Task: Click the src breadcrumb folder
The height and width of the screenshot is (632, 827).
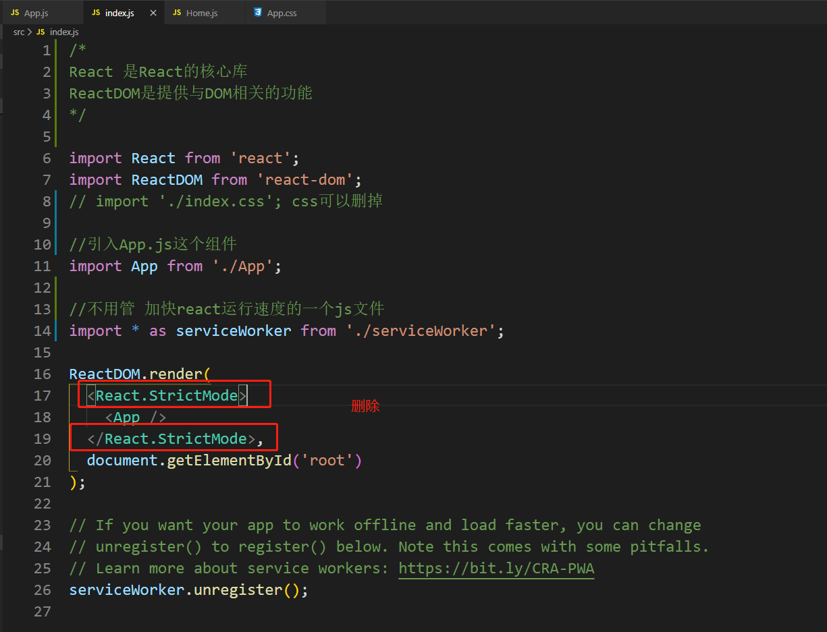Action: (19, 32)
